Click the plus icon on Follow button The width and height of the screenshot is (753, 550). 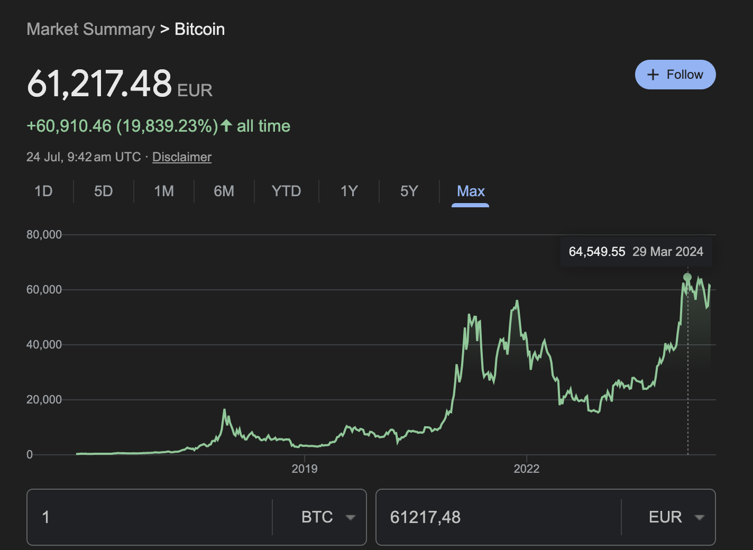(653, 75)
